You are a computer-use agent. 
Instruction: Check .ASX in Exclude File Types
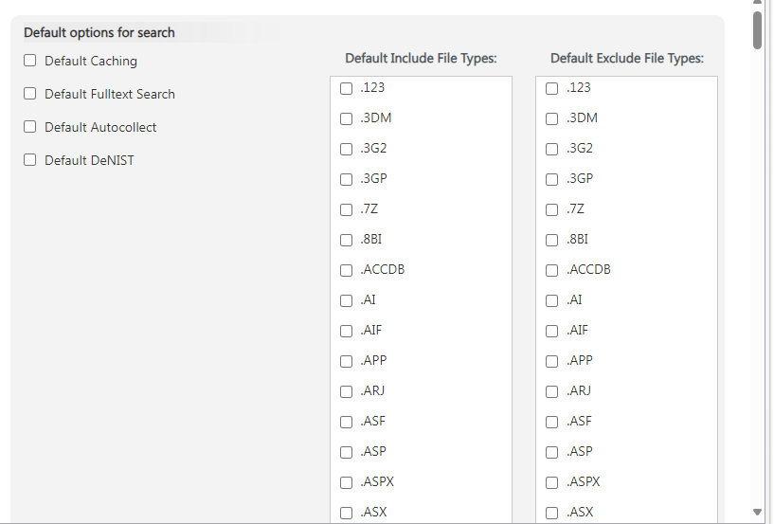552,513
